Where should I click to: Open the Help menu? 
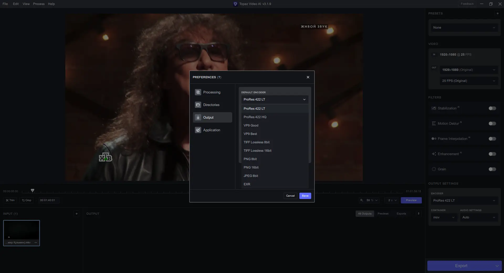pyautogui.click(x=51, y=4)
